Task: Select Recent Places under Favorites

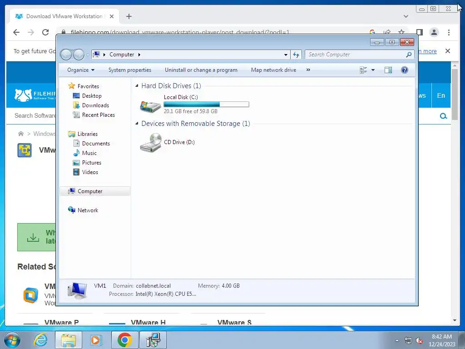Action: click(x=98, y=115)
